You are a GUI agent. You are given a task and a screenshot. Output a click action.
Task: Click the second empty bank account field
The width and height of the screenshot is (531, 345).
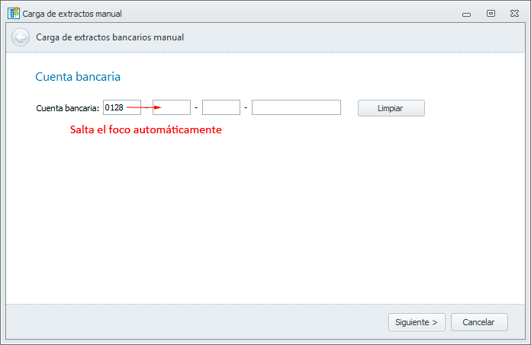(x=172, y=107)
